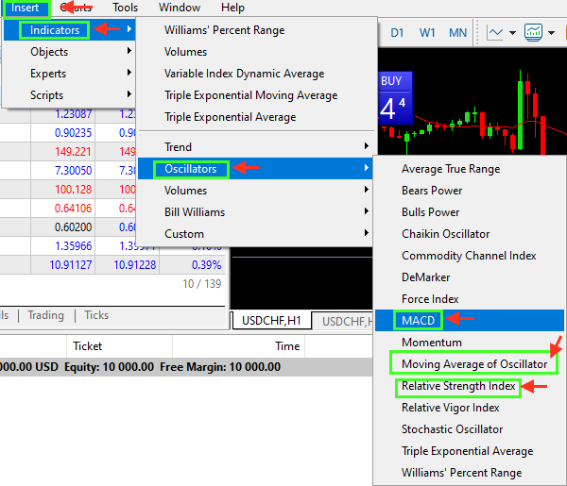
Task: Click the chart type line icon
Action: point(495,33)
